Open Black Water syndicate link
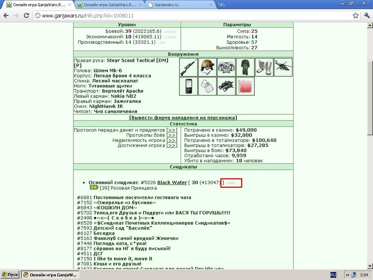The width and height of the screenshot is (373, 280). pos(172,183)
